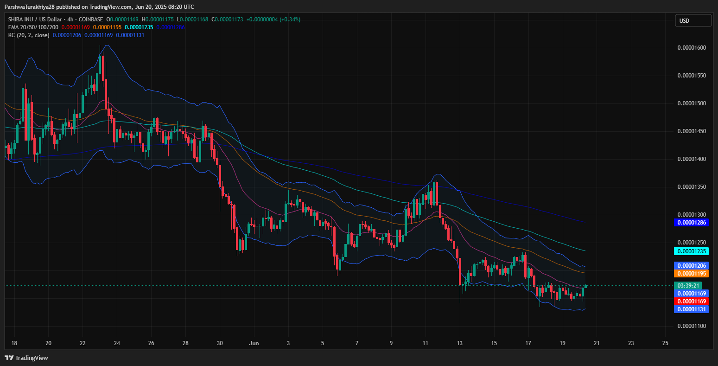Image resolution: width=718 pixels, height=366 pixels.
Task: Click the green countdown timer 03:39:21 label
Action: click(x=688, y=285)
